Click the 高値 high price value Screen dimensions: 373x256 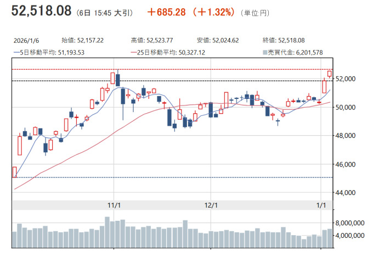[x=160, y=40]
